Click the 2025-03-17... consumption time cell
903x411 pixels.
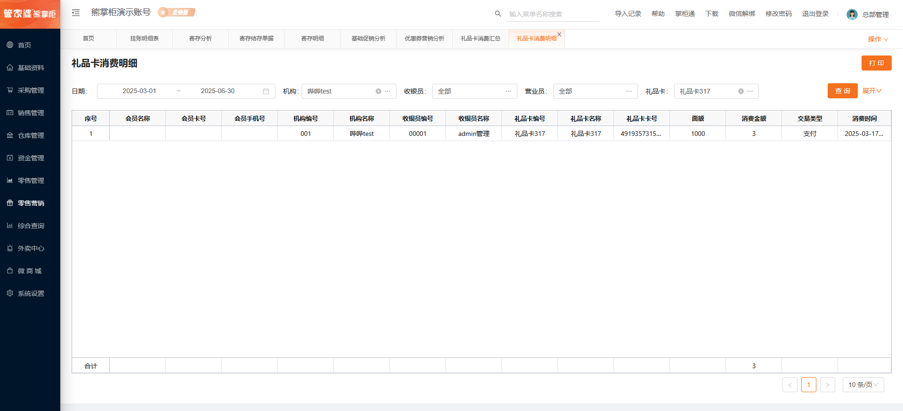(864, 134)
